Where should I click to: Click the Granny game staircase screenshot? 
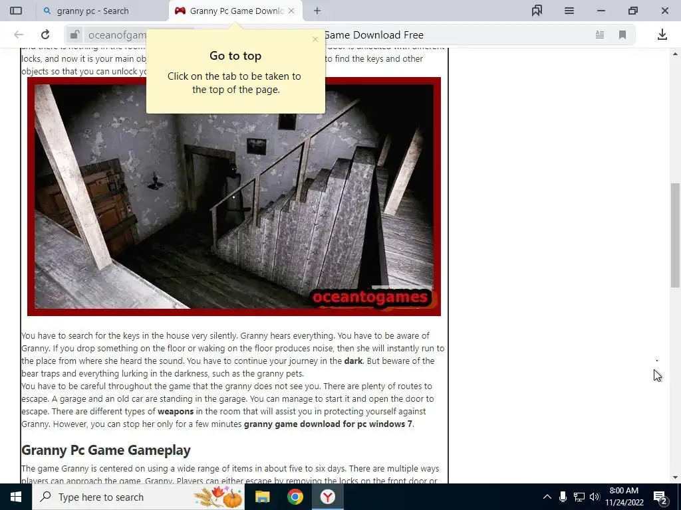[x=234, y=197]
